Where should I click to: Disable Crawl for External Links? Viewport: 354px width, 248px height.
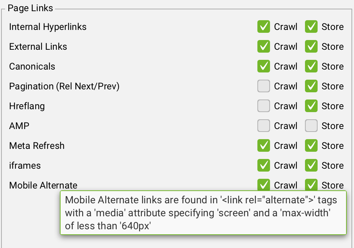pyautogui.click(x=264, y=46)
